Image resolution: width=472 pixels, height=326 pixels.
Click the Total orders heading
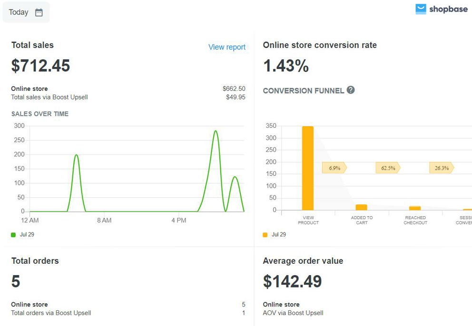click(x=35, y=261)
